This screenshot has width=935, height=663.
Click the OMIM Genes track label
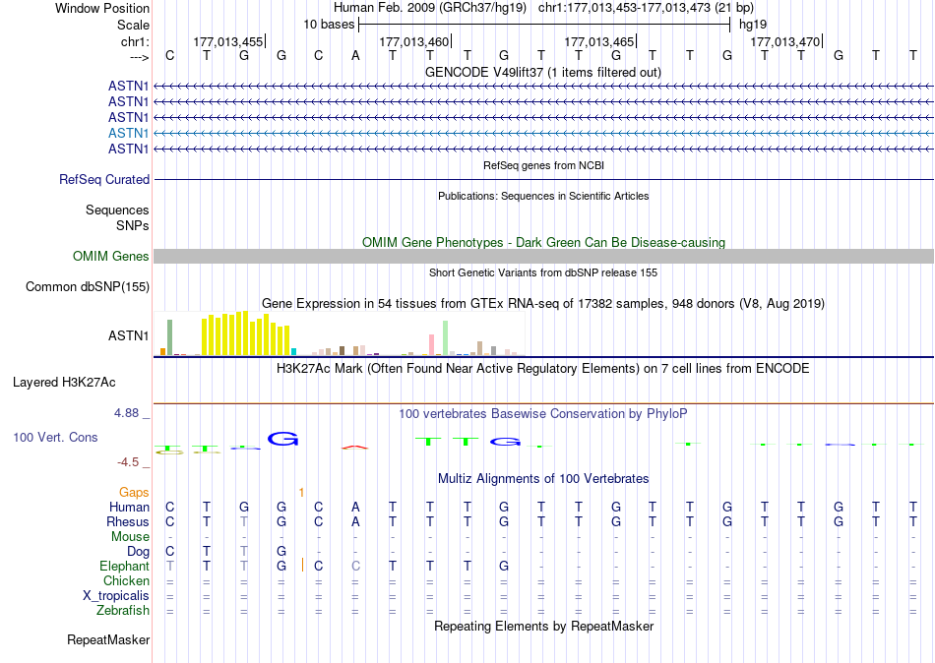[111, 257]
